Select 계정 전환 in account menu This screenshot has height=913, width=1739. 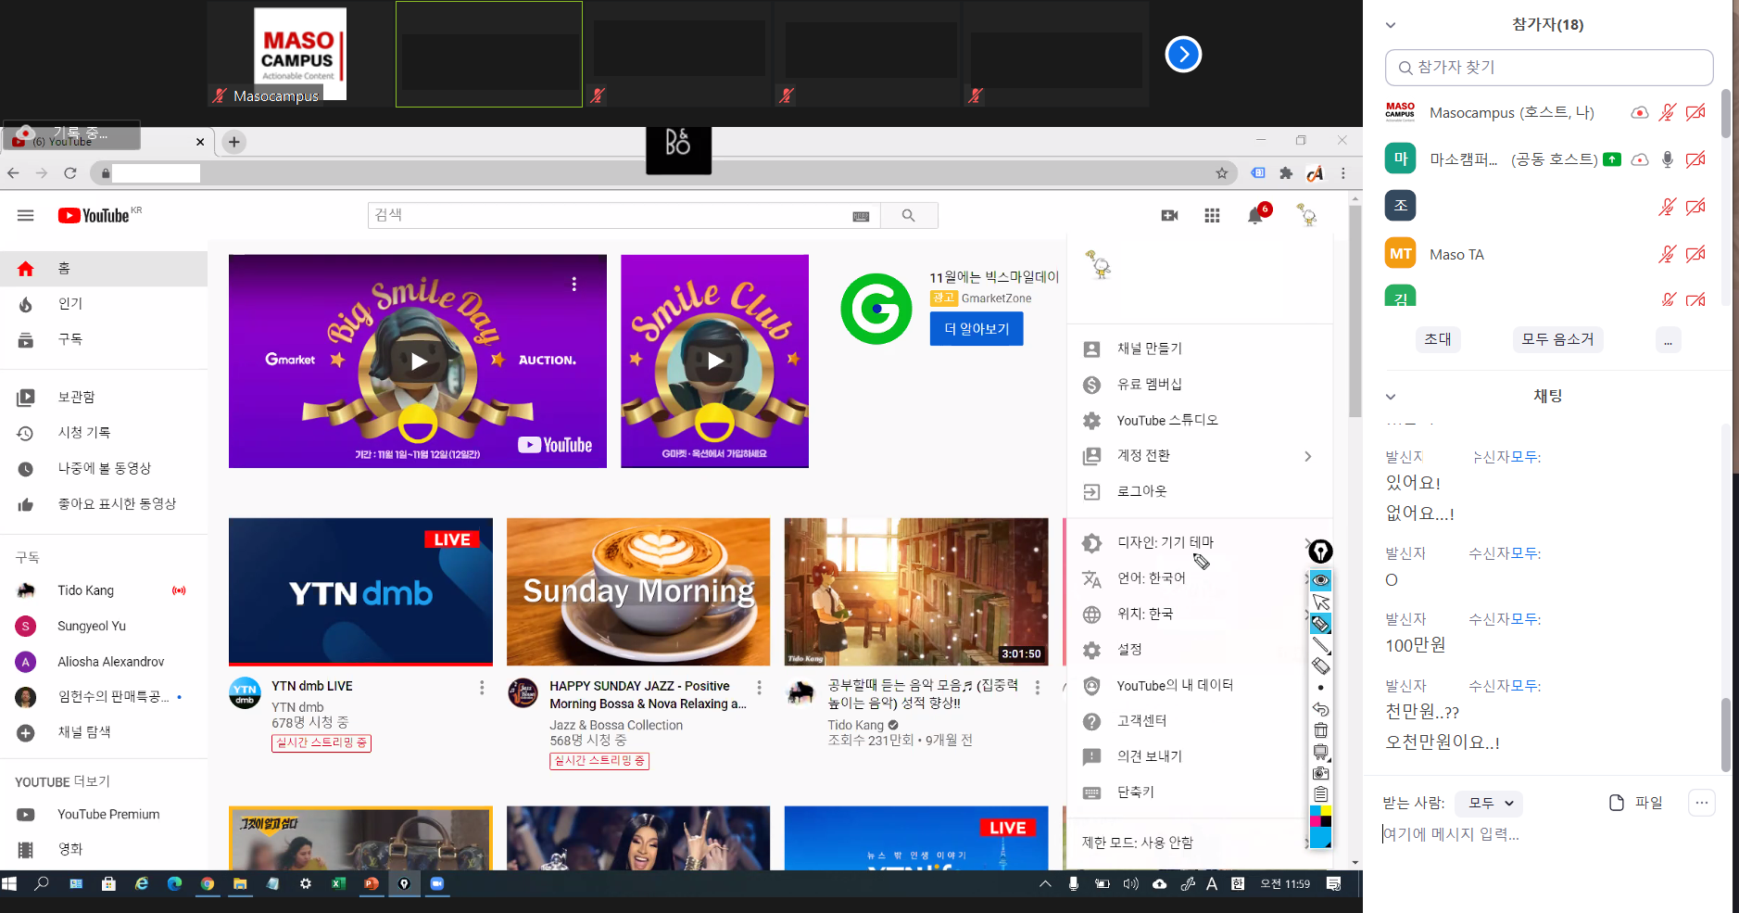coord(1143,456)
